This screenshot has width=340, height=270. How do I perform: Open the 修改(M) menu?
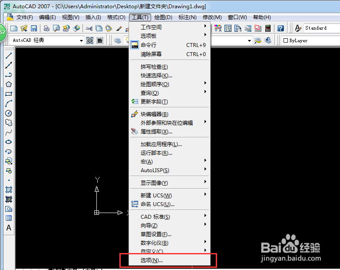pos(212,17)
